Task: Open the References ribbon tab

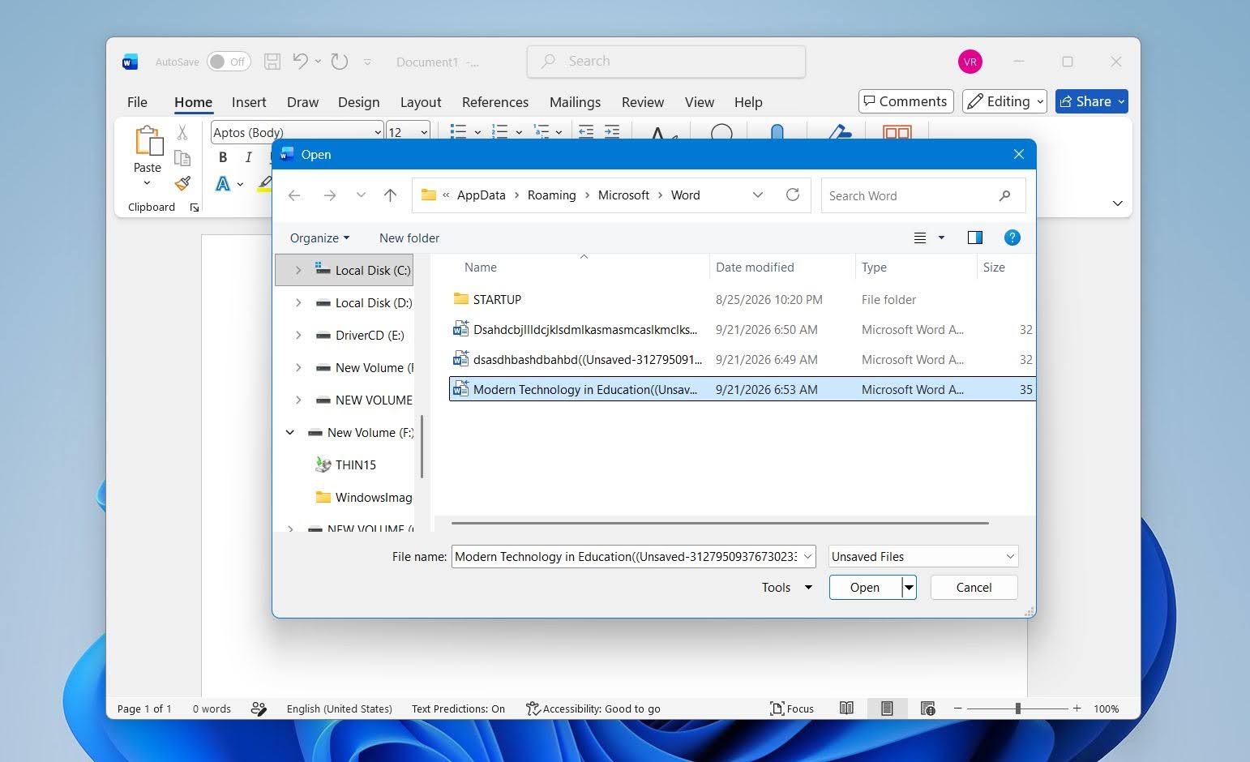Action: [x=495, y=102]
